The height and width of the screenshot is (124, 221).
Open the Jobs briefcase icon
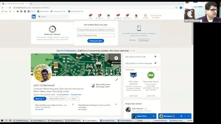[108, 16]
